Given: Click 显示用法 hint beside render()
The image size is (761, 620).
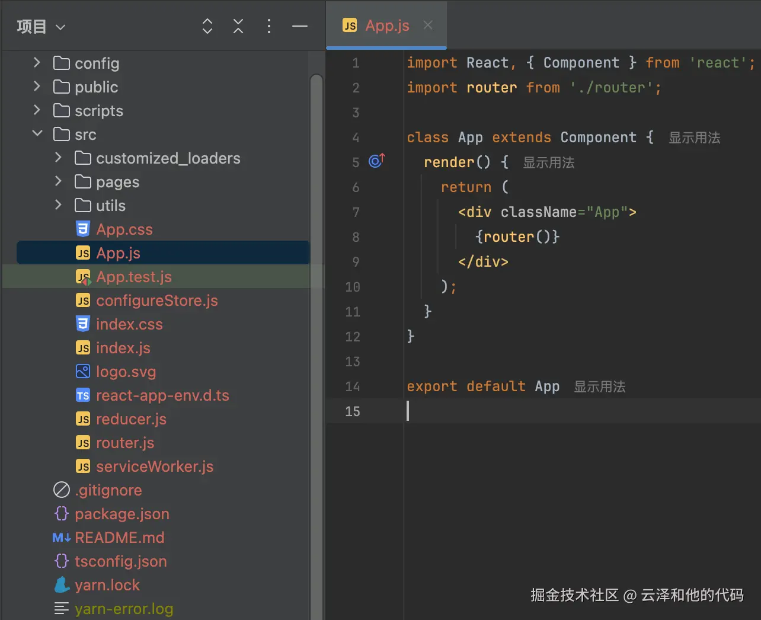Looking at the screenshot, I should point(548,162).
